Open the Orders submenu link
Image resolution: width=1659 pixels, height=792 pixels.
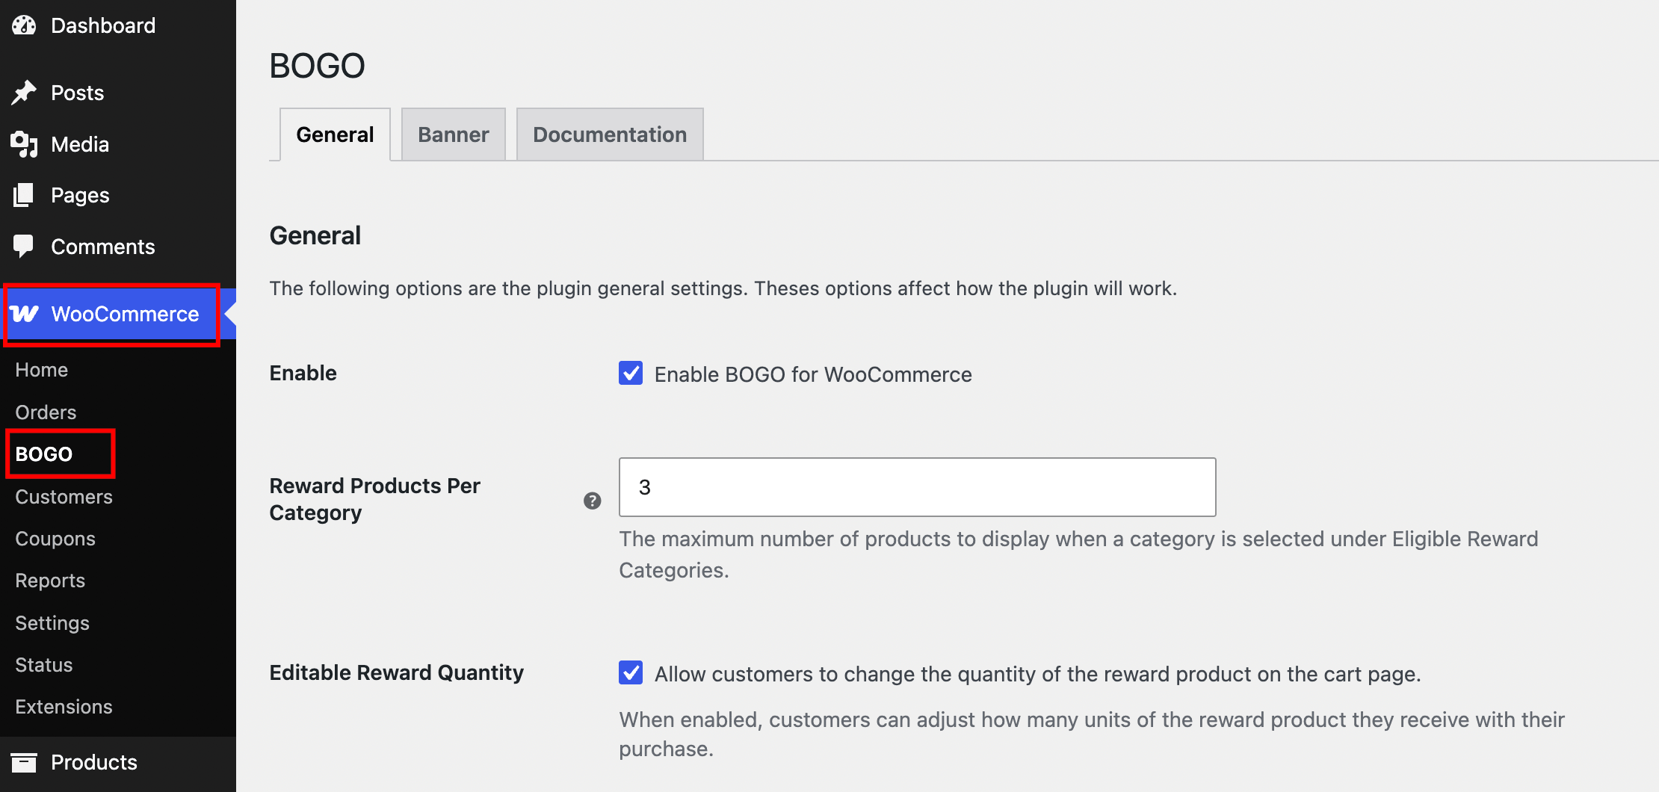(x=46, y=412)
